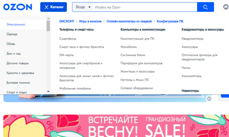The image size is (229, 137).
Task: Close the catalog with Каталог button
Action: coord(54,7)
